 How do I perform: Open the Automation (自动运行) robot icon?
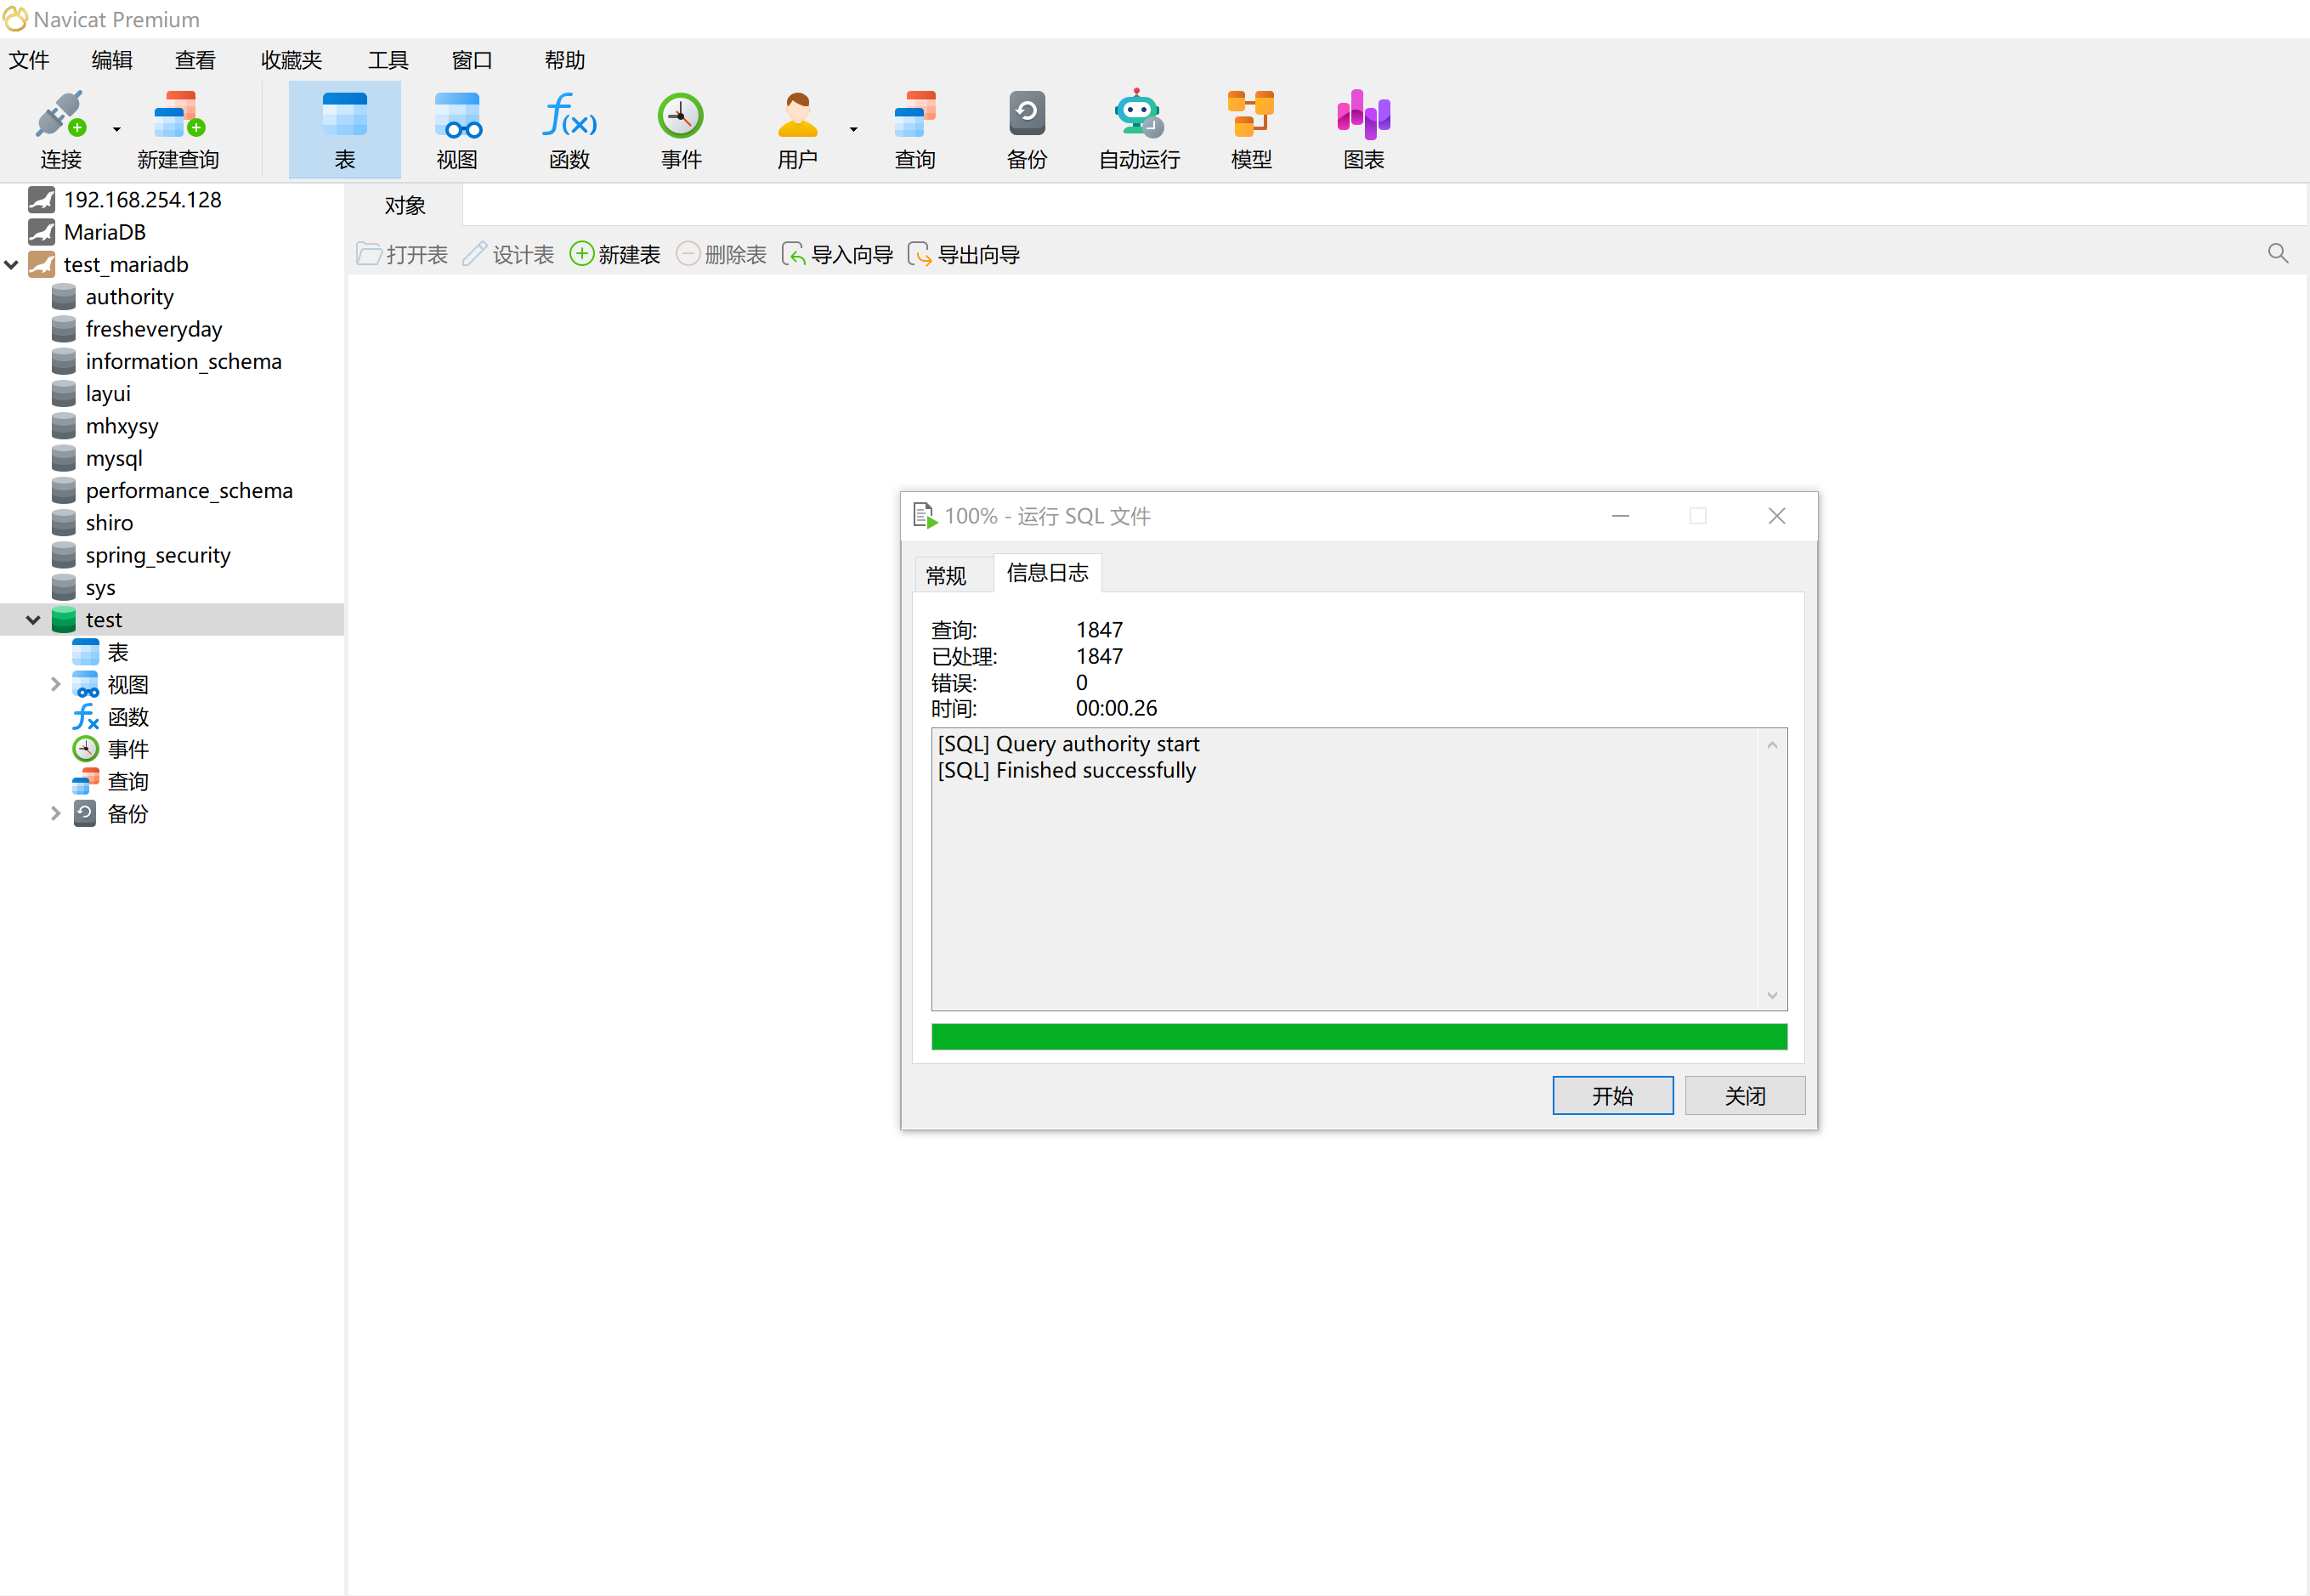(x=1139, y=113)
